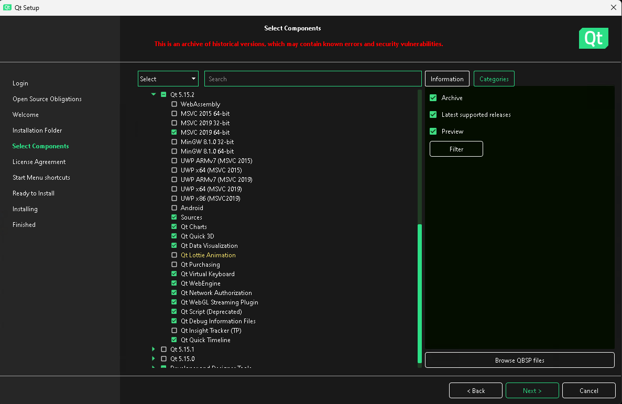
Task: Proceed with the Next button
Action: coord(532,390)
